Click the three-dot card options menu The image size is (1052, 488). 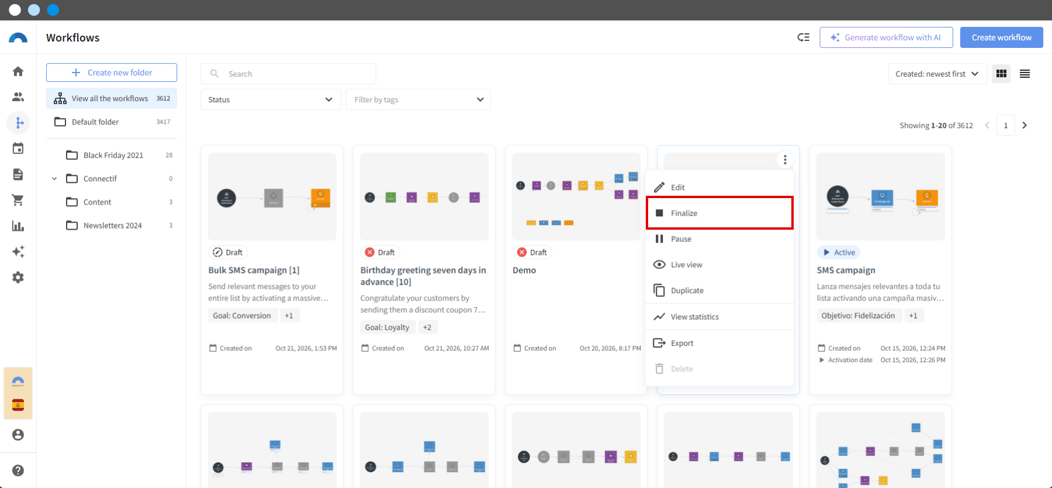pyautogui.click(x=785, y=160)
